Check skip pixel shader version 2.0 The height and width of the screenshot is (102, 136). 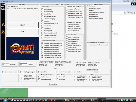(x=42, y=51)
